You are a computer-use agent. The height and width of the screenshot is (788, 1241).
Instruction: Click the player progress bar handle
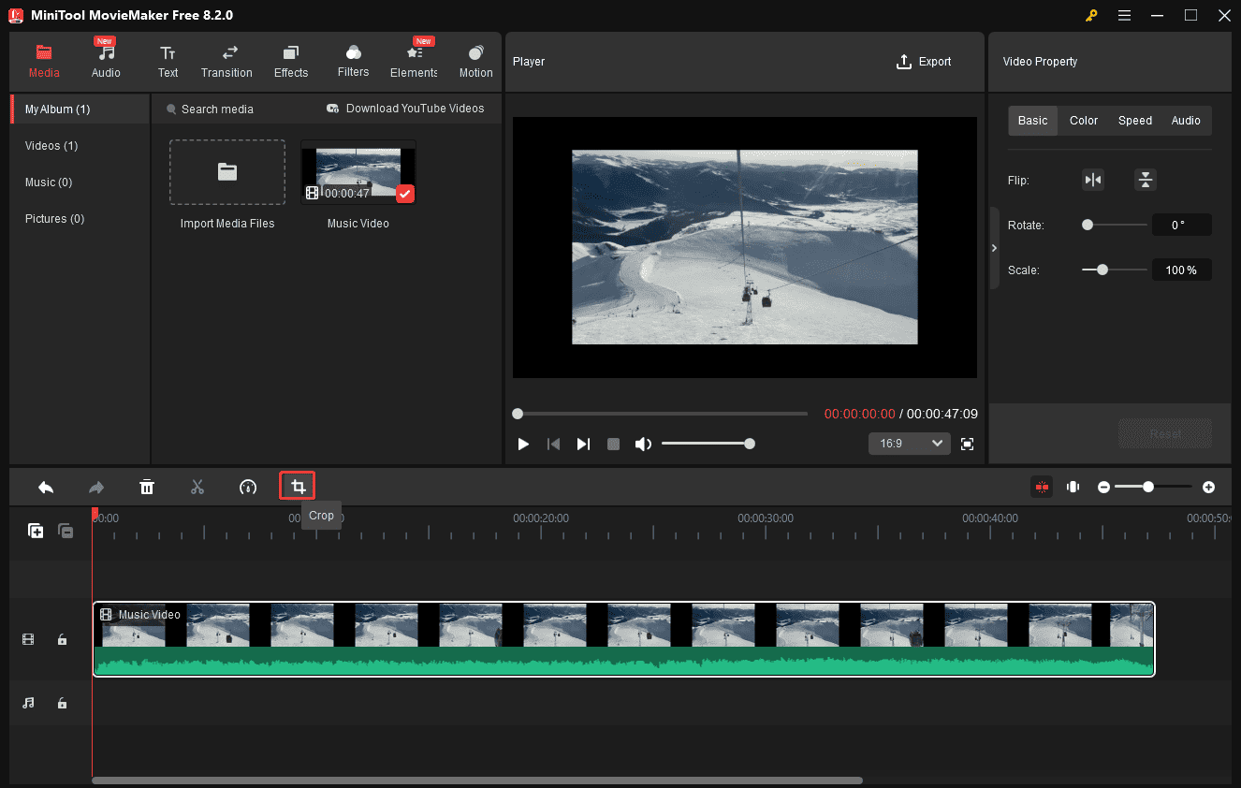[518, 414]
